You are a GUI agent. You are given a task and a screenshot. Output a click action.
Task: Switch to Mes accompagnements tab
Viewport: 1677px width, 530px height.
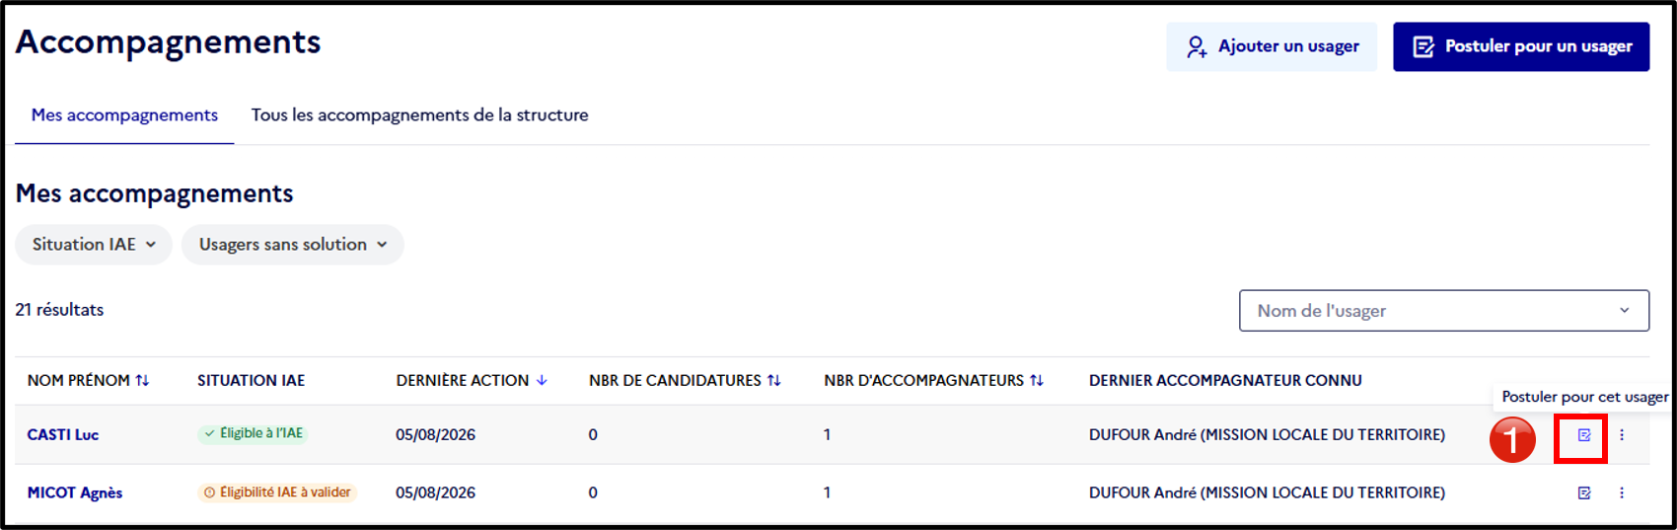124,115
